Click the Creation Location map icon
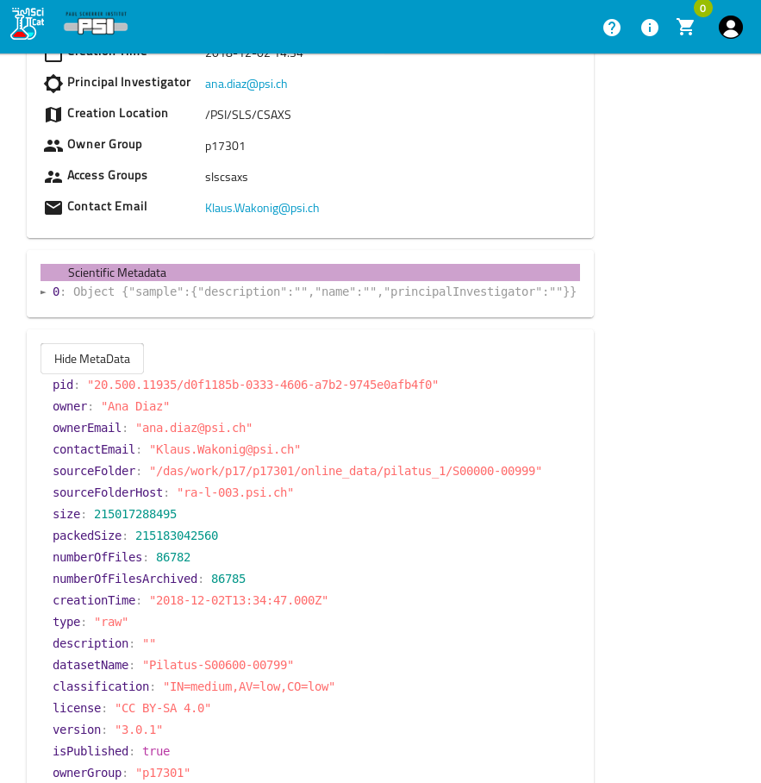 coord(53,115)
